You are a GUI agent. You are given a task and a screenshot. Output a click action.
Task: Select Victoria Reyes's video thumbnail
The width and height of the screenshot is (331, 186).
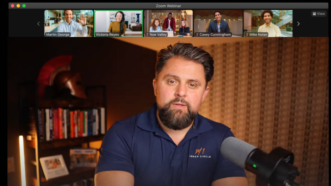[x=118, y=23]
